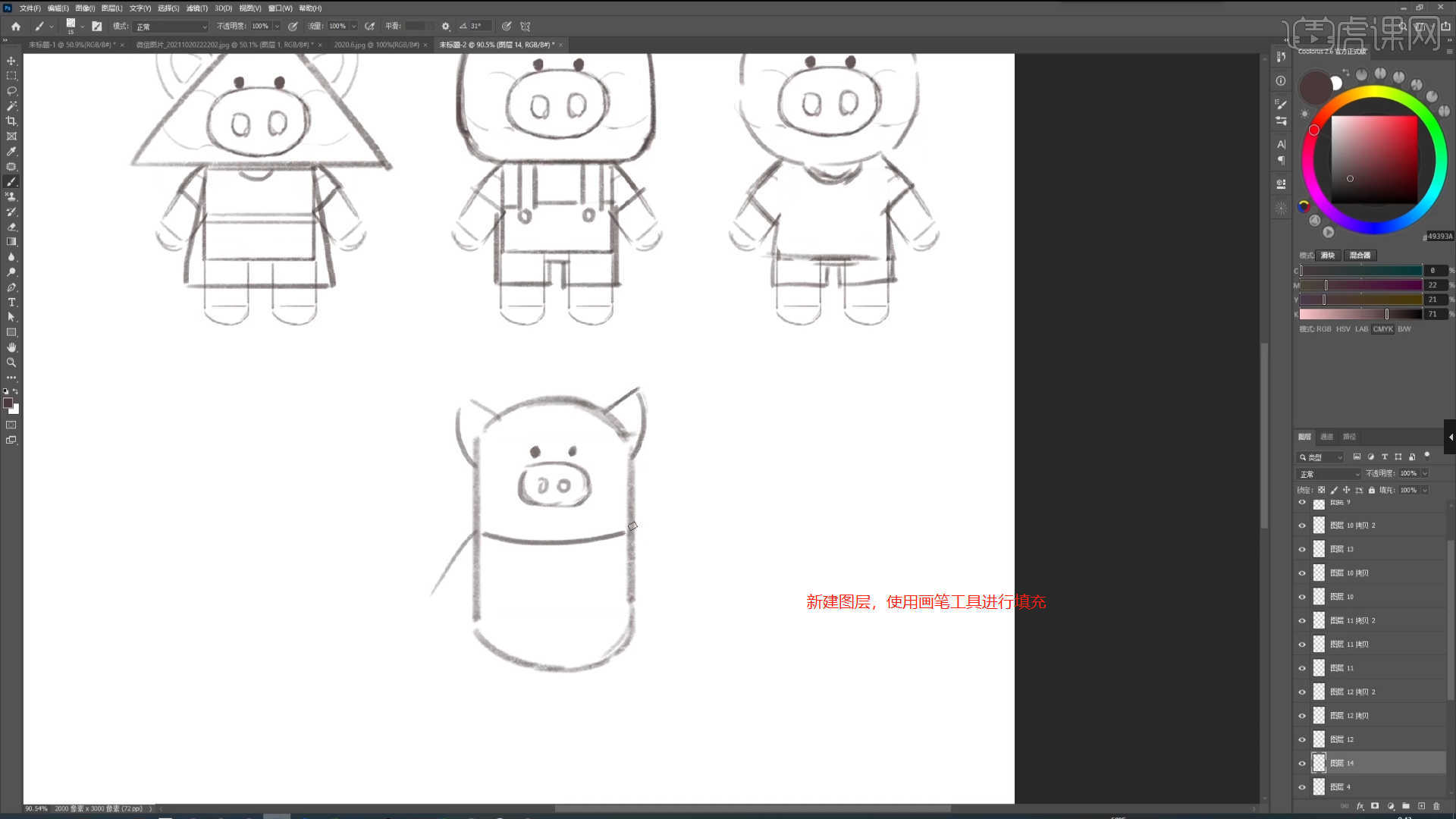1456x819 pixels.
Task: Click the create new layer icon
Action: [1421, 806]
